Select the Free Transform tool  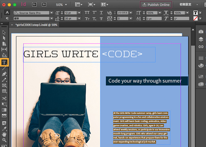pyautogui.click(x=4, y=104)
